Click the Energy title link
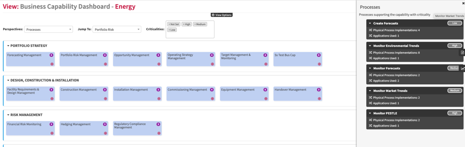The height and width of the screenshot is (147, 465). pyautogui.click(x=125, y=6)
